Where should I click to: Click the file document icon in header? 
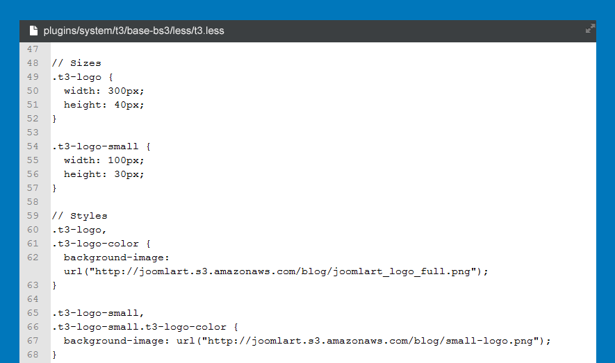tap(33, 31)
